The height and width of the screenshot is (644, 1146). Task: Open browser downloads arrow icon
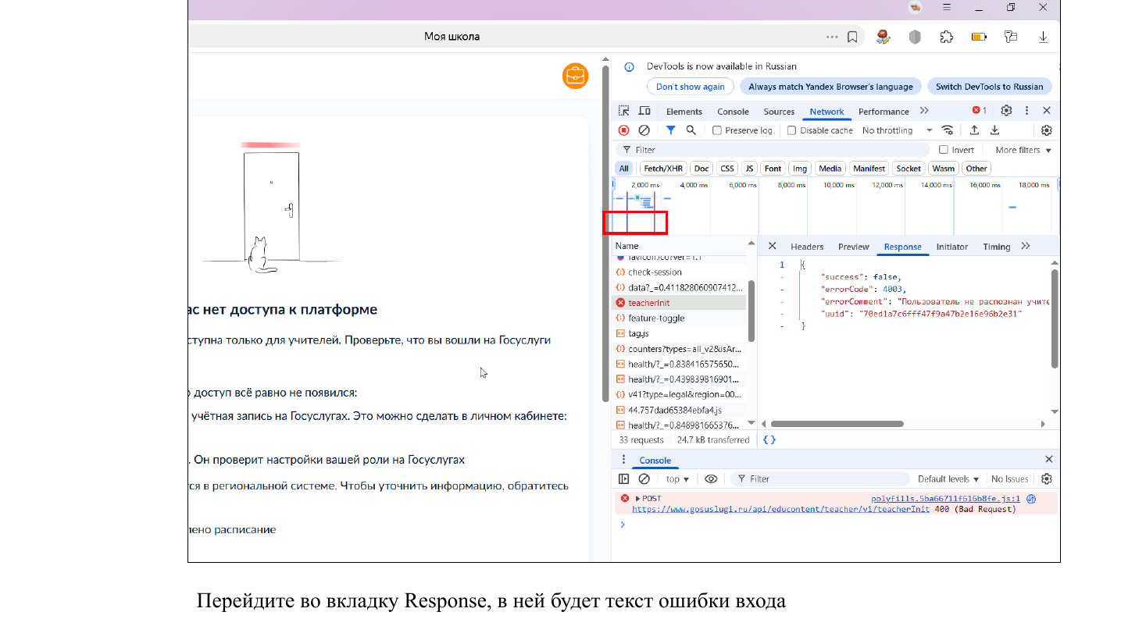coord(1043,37)
